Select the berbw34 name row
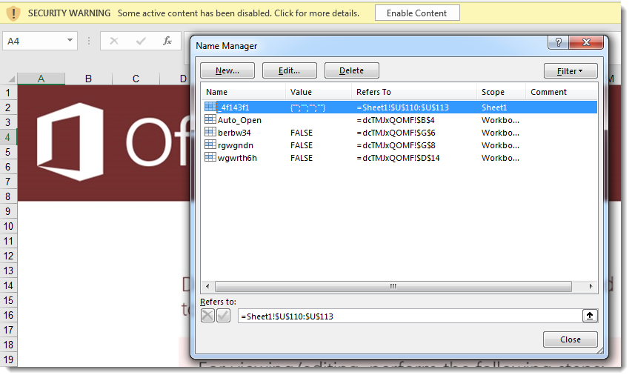 pos(234,133)
